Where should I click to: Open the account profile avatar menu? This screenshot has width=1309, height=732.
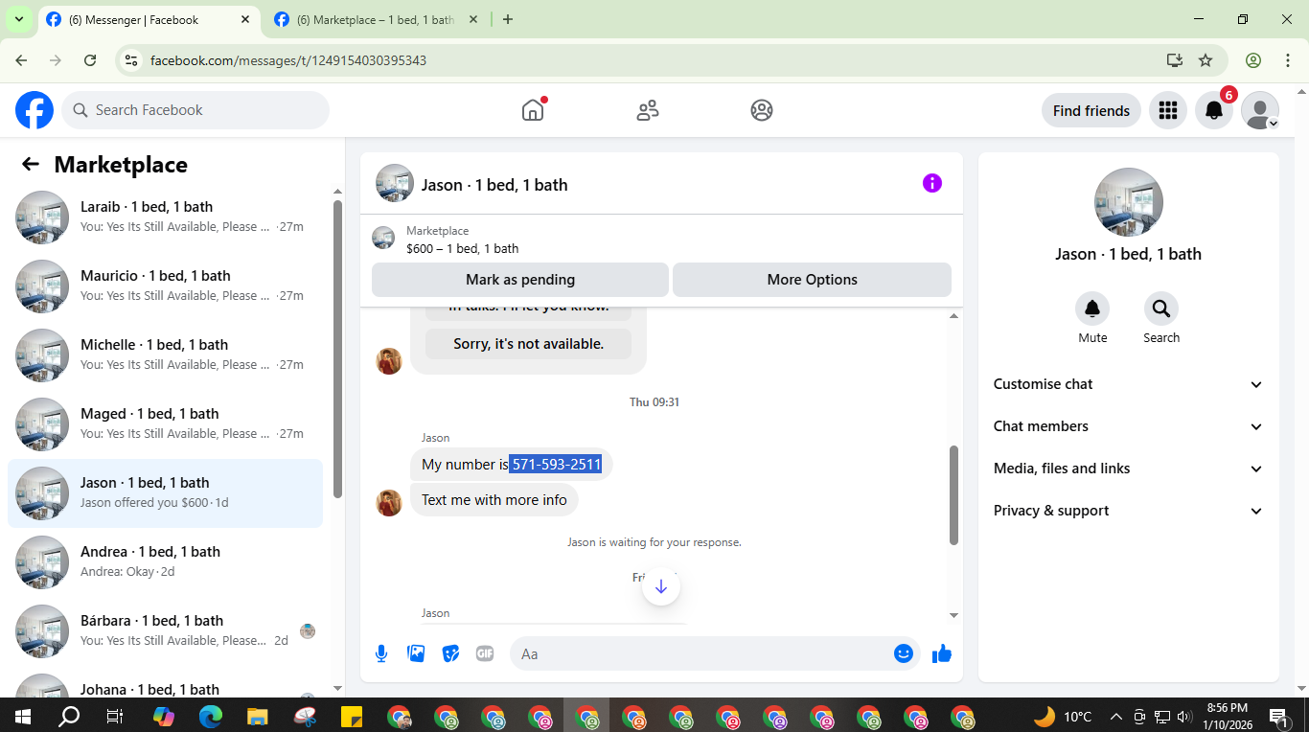[x=1260, y=110]
